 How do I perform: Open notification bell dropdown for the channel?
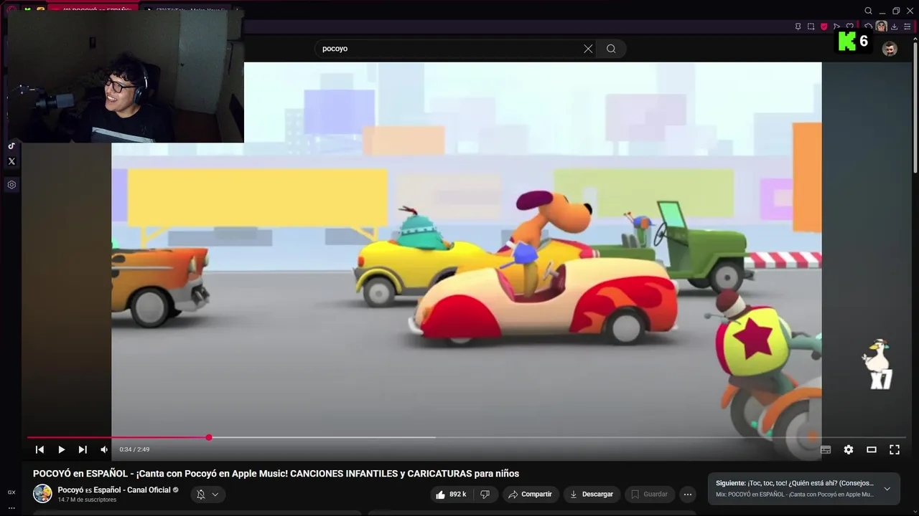pos(207,494)
